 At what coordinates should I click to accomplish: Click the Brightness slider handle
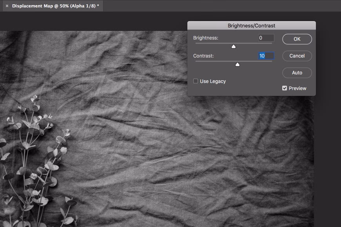point(234,46)
